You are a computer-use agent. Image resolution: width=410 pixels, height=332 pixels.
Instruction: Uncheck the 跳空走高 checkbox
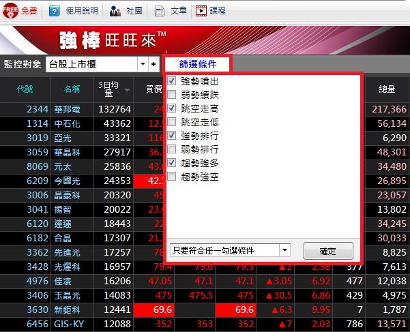click(x=171, y=108)
